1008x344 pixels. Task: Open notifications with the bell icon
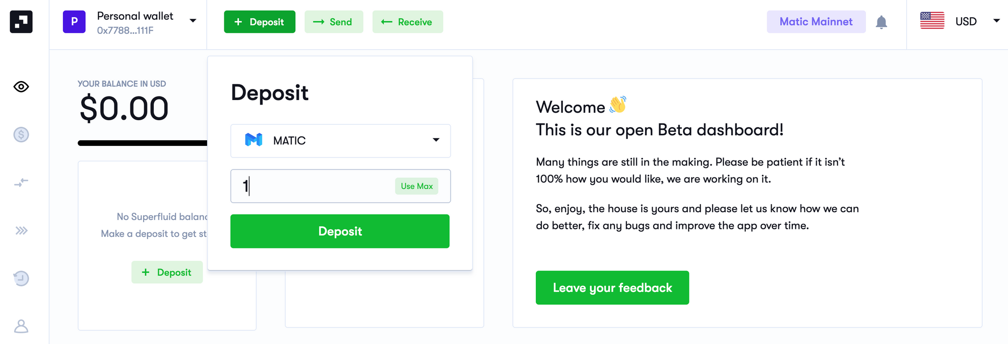click(881, 22)
